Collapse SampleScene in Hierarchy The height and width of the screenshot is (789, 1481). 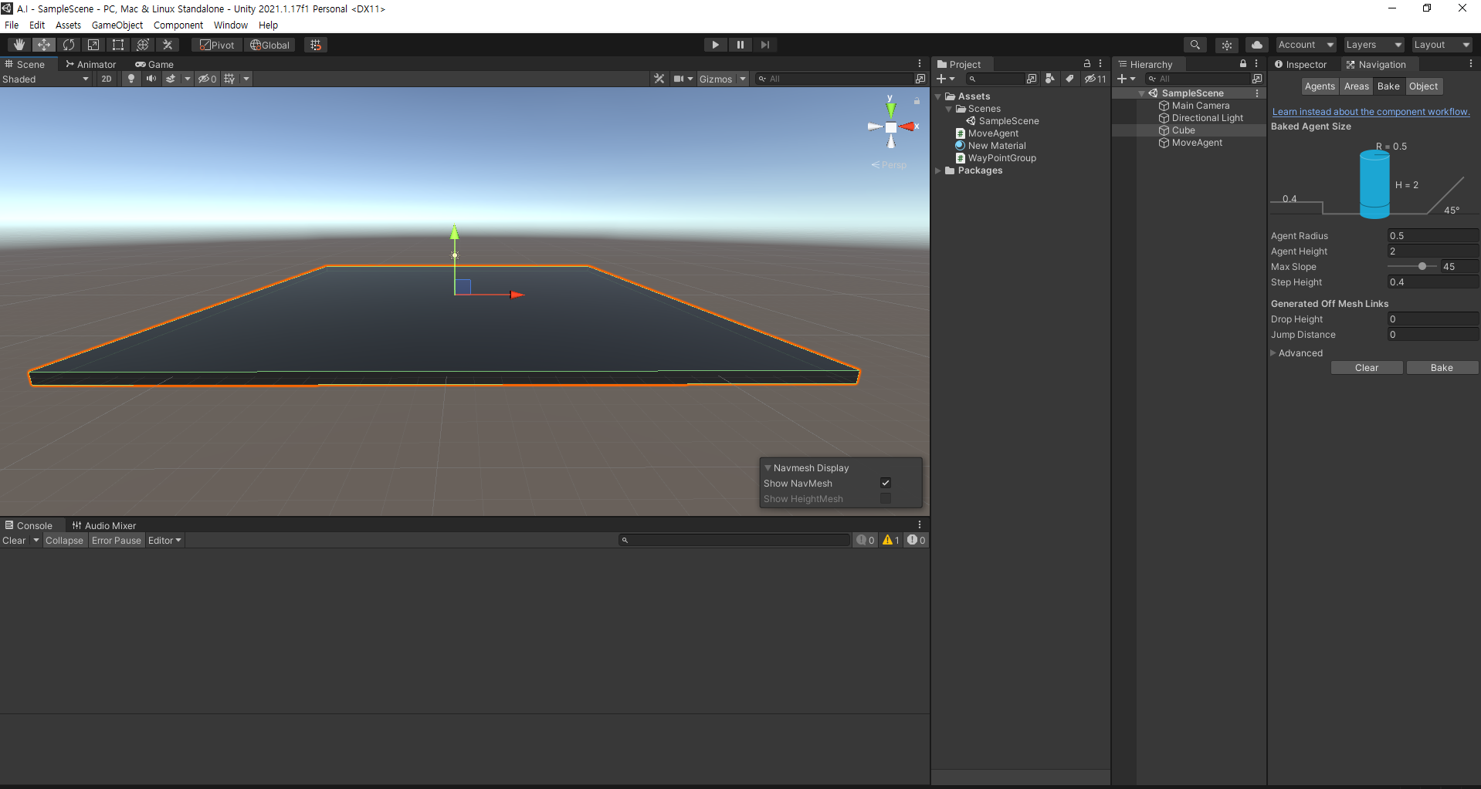1142,93
